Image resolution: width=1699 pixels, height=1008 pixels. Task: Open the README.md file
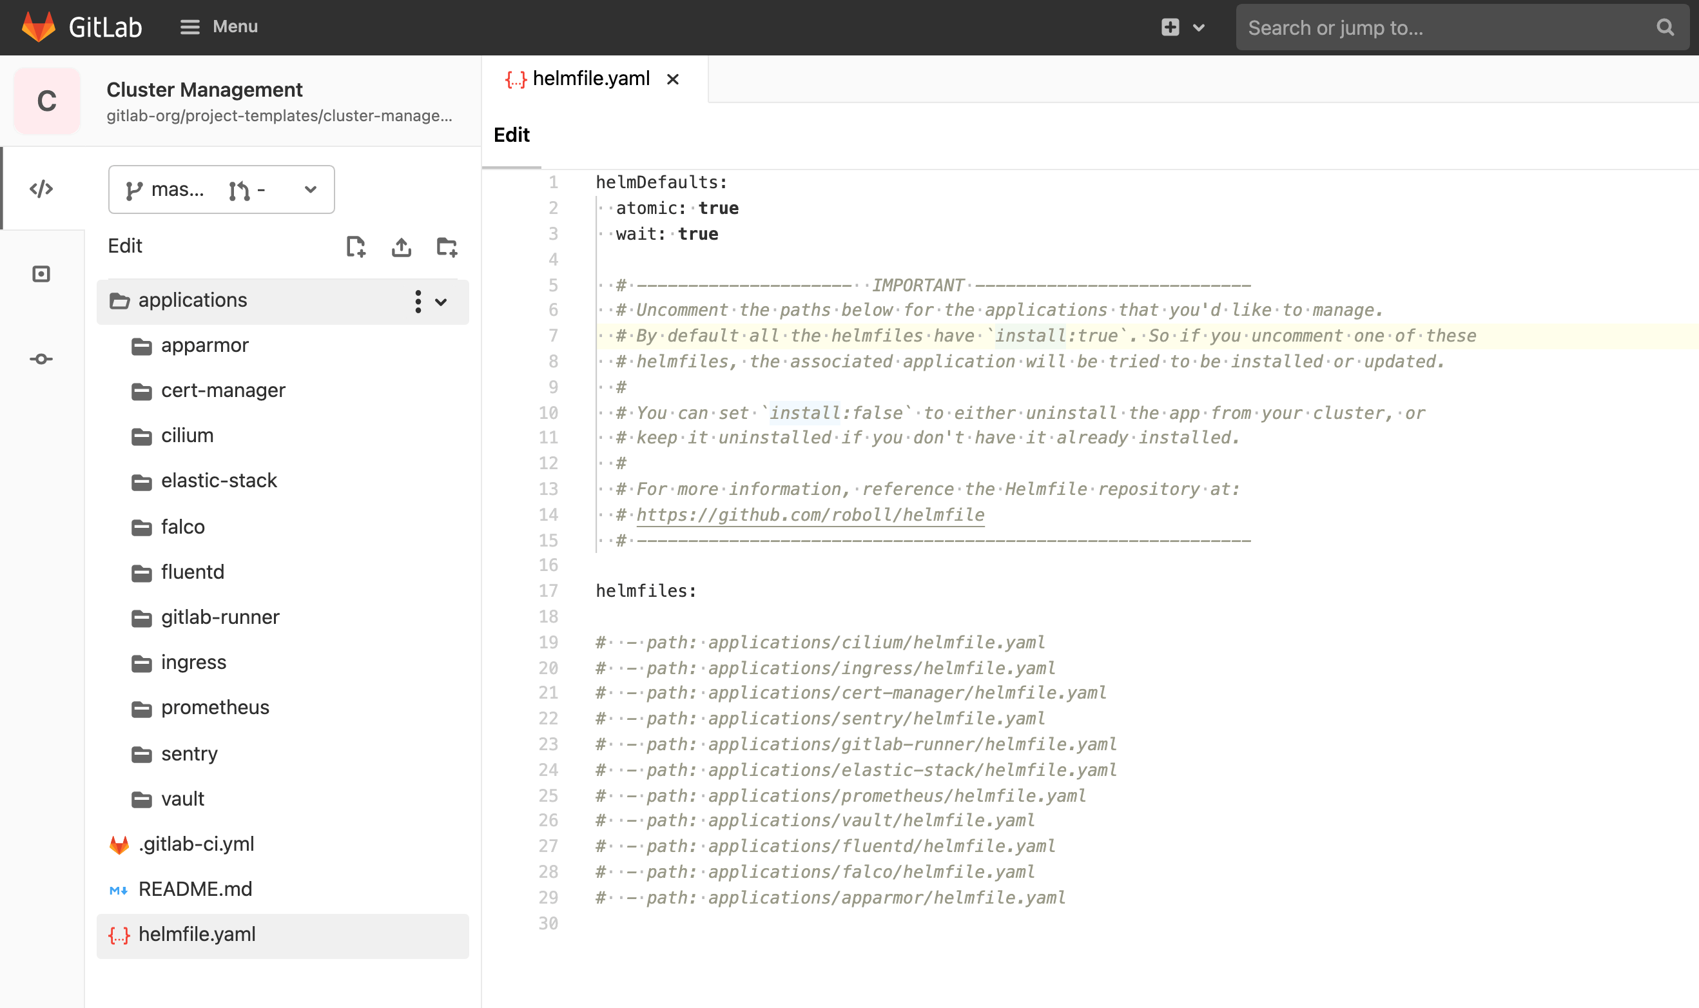pyautogui.click(x=195, y=889)
